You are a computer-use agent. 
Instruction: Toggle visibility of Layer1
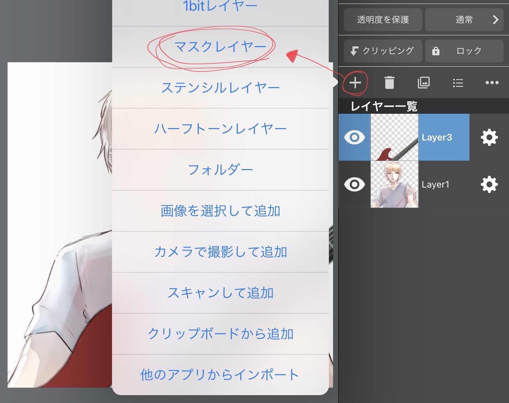click(354, 184)
